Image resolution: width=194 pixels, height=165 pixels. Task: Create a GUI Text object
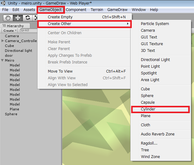coord(161,37)
